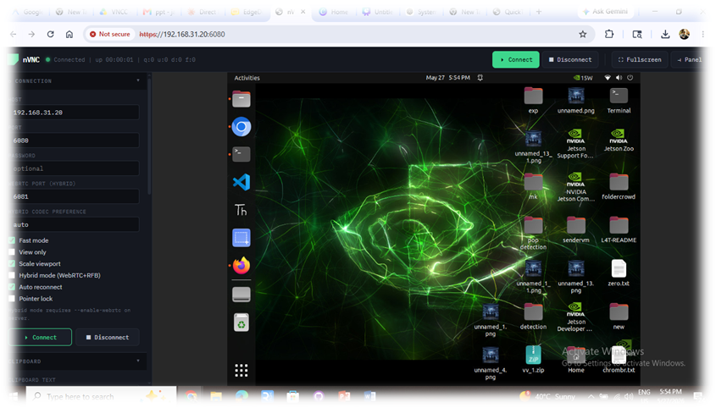Open the Terminal icon in the Ubuntu dock

[x=241, y=154]
